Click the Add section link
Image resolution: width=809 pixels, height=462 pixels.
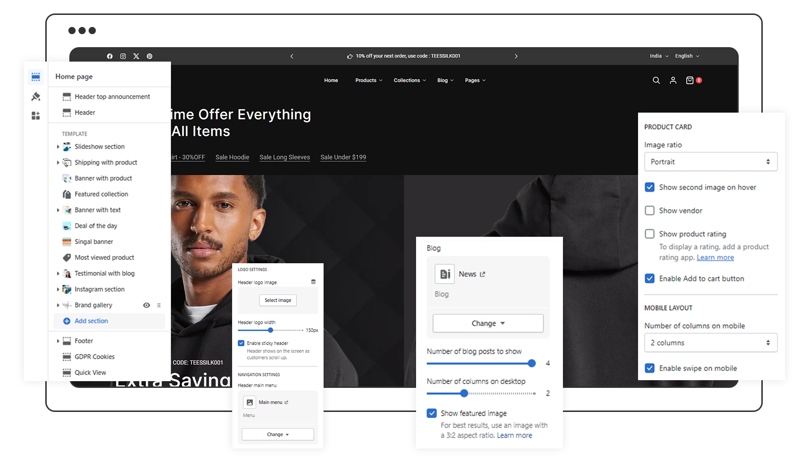[91, 321]
